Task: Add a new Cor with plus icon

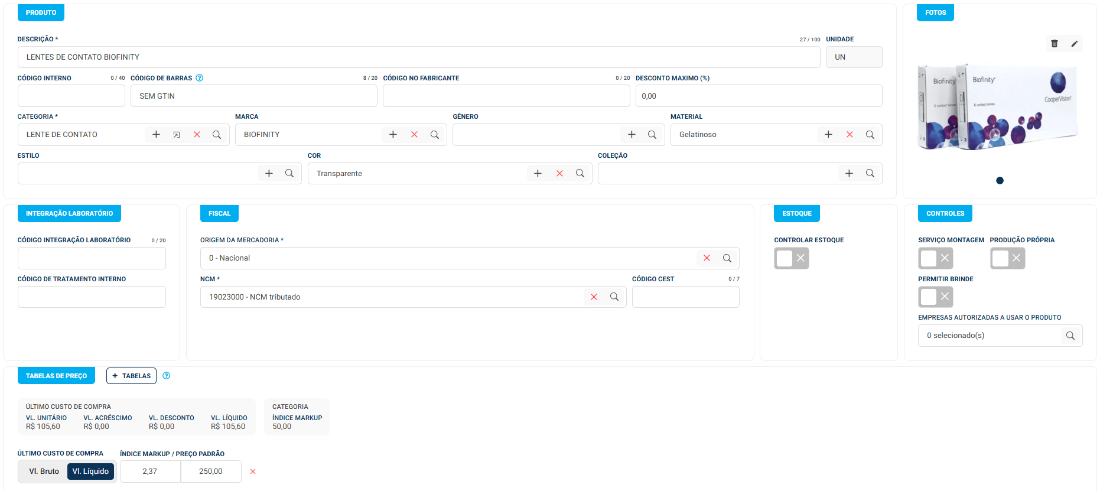Action: [538, 173]
